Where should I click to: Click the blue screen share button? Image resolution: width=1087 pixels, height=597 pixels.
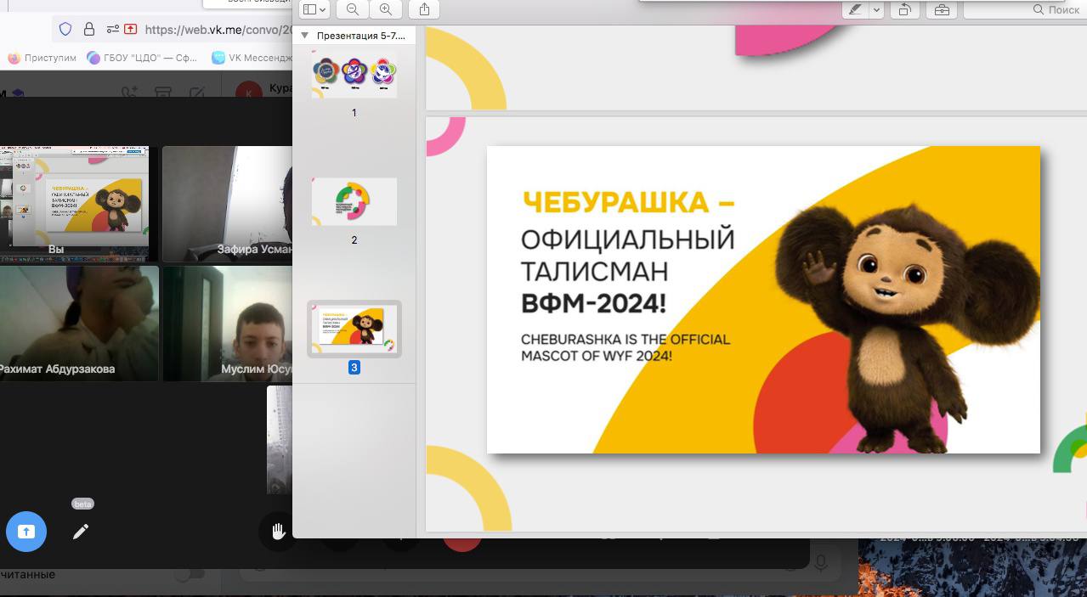25,532
